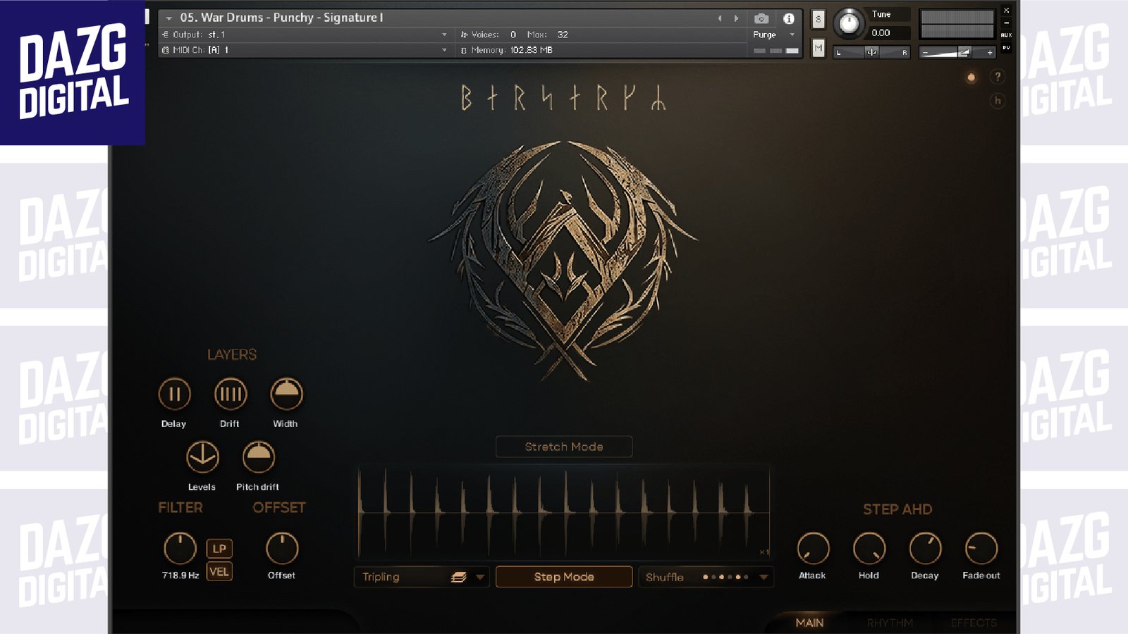This screenshot has height=634, width=1128.
Task: Toggle the LP filter type button
Action: pos(219,548)
